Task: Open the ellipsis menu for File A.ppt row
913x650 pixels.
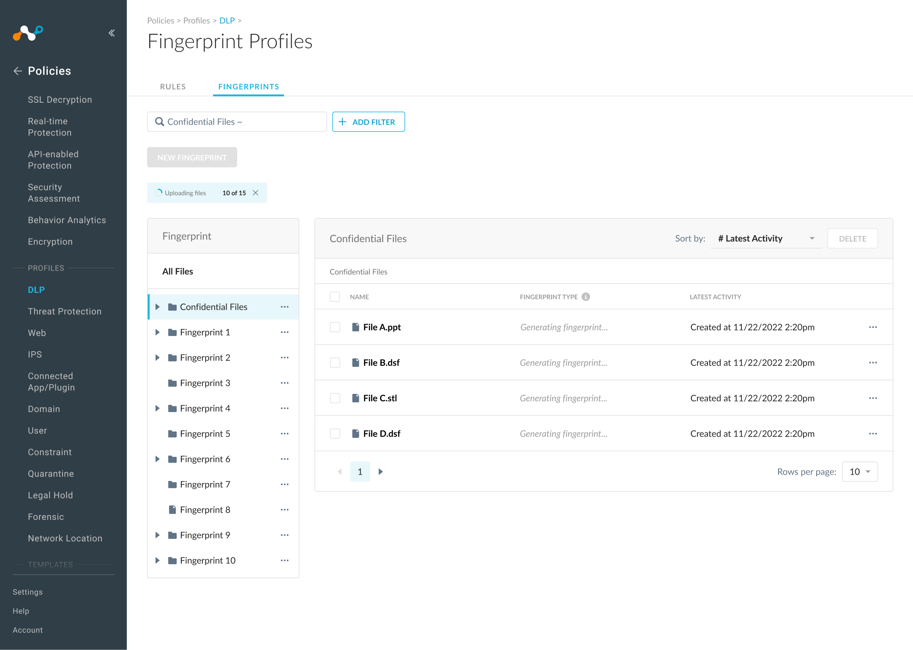Action: [x=873, y=327]
